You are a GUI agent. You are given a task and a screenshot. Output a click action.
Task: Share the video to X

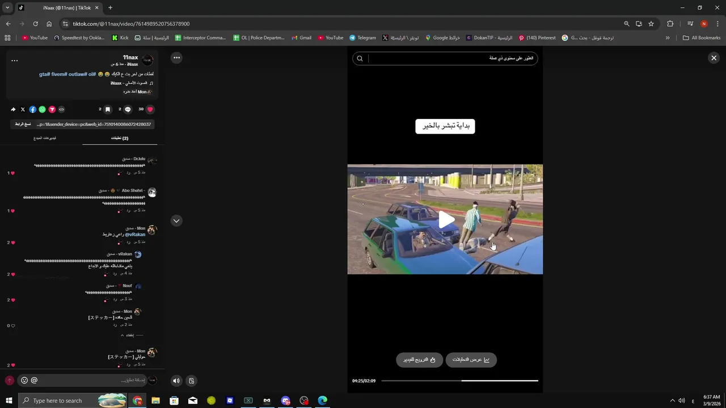[23, 109]
